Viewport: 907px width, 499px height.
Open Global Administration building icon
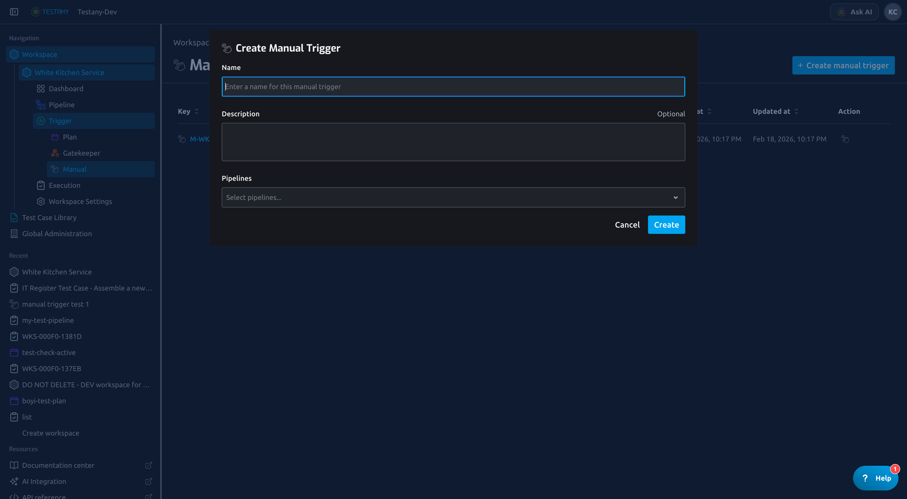tap(14, 234)
